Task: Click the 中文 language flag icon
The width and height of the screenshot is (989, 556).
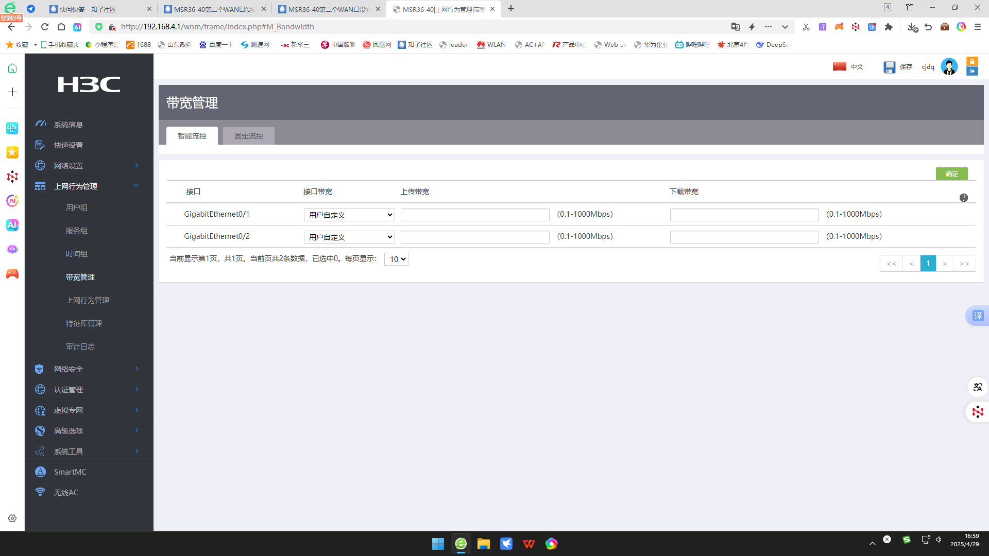Action: coord(840,66)
